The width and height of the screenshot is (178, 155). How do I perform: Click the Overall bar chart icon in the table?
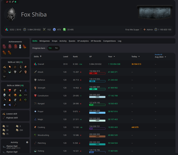(x=35, y=64)
